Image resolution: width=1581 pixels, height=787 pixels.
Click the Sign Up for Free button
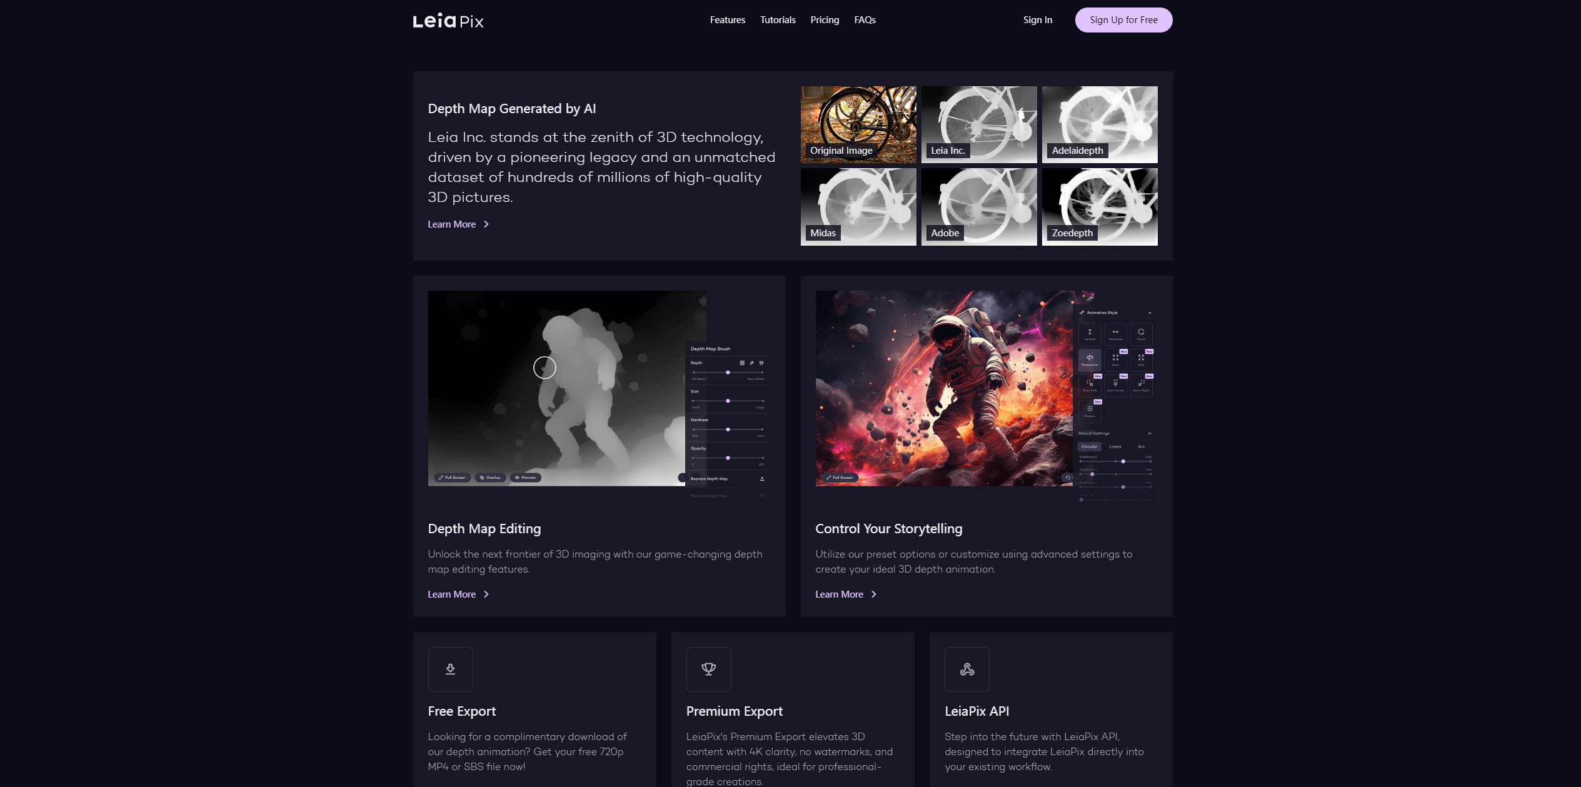tap(1123, 20)
